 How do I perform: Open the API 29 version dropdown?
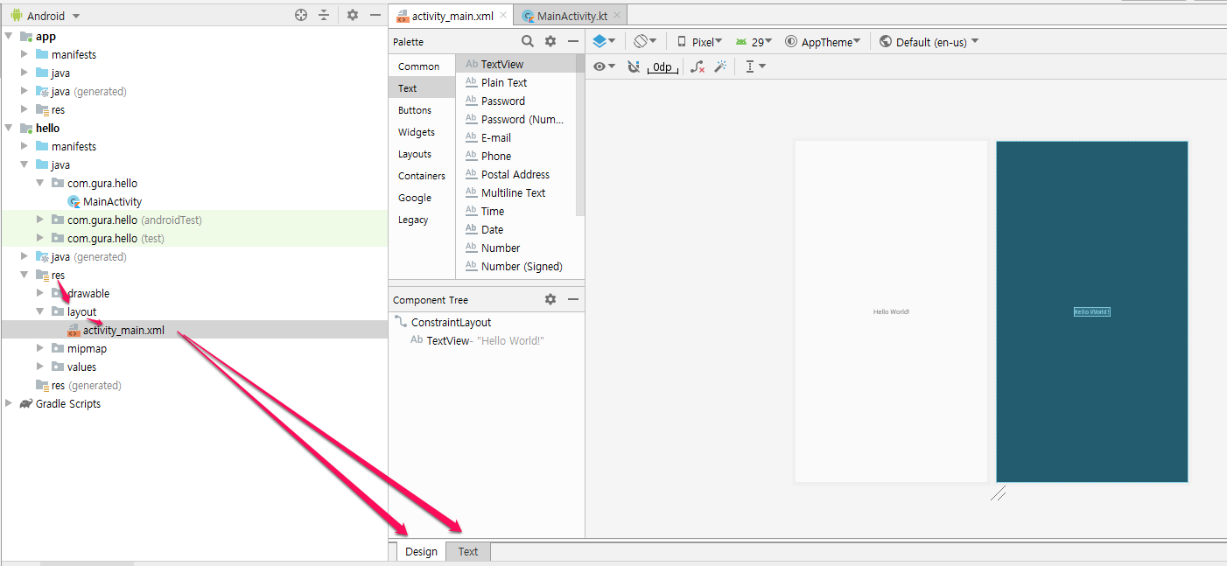754,41
